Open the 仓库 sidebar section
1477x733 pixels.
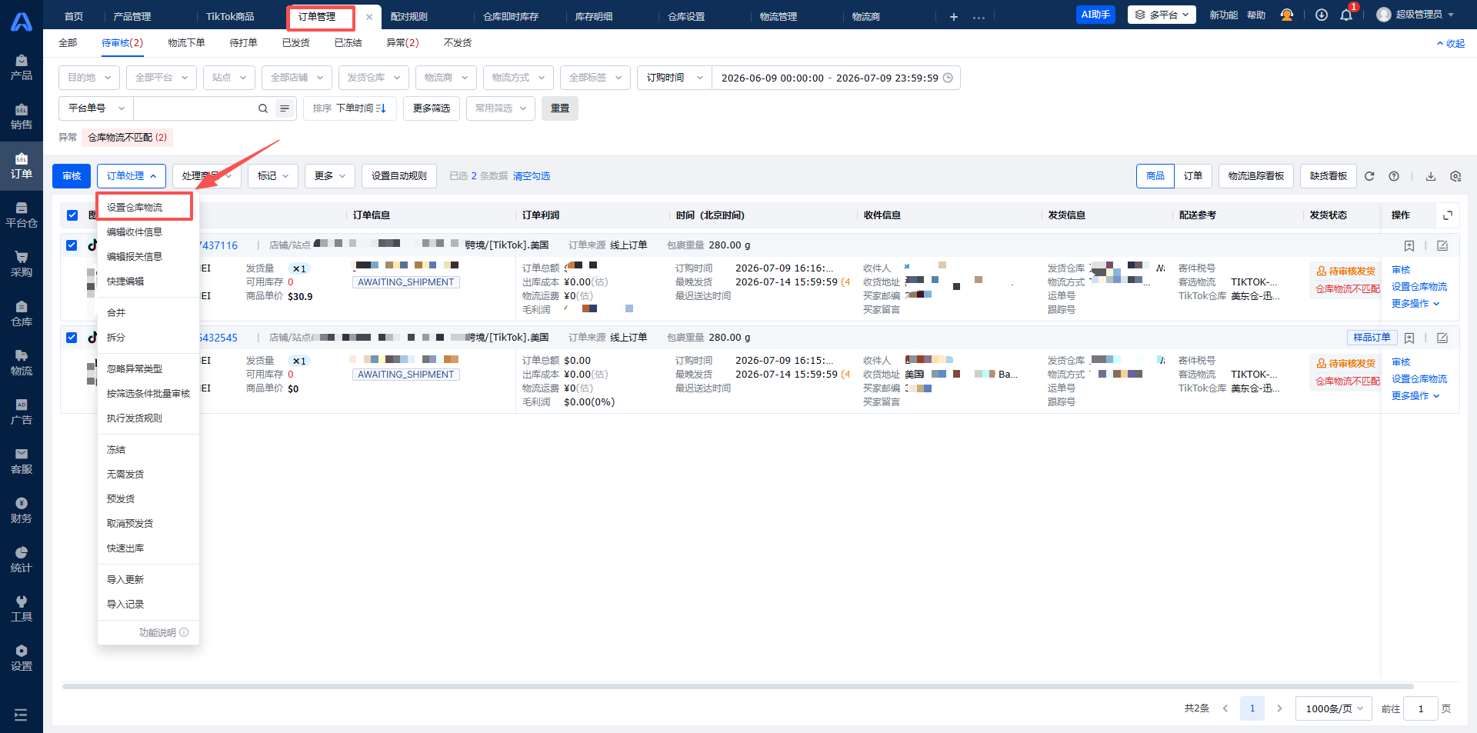click(22, 314)
